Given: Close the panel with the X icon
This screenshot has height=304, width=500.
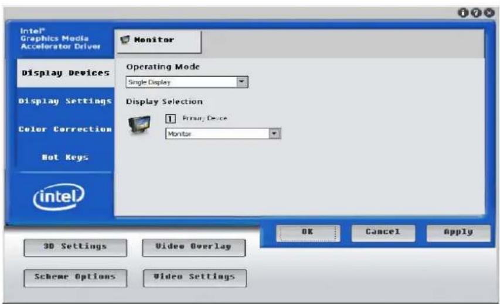Looking at the screenshot, I should click(489, 13).
